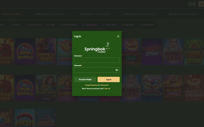The height and width of the screenshot is (127, 204).
Task: Focus the Username input field
Action: 97,60
